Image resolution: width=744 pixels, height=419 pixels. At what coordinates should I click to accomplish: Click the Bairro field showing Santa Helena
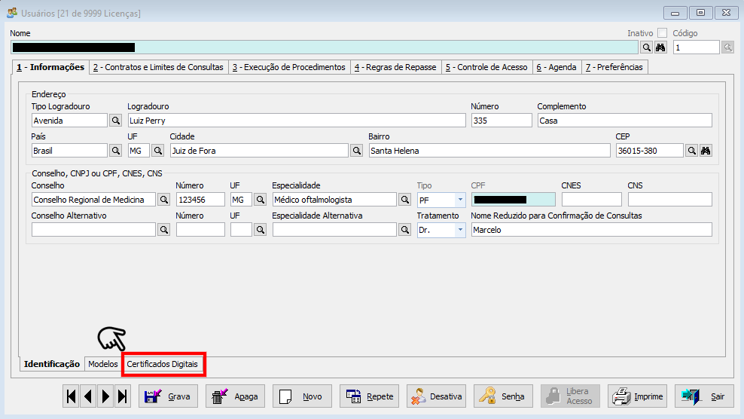(x=489, y=151)
